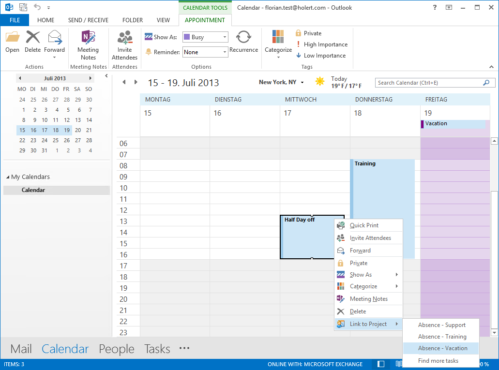499x370 pixels.
Task: Click Ribbon Display Options icon
Action: [x=449, y=7]
